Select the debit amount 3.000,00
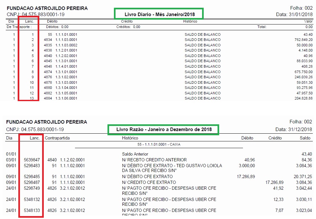The width and height of the screenshot is (316, 219). click(x=247, y=166)
